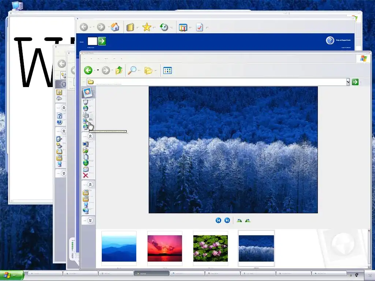Open the Favorites menu in Sample Pictures
This screenshot has width=375, height=281.
pyautogui.click(x=106, y=59)
